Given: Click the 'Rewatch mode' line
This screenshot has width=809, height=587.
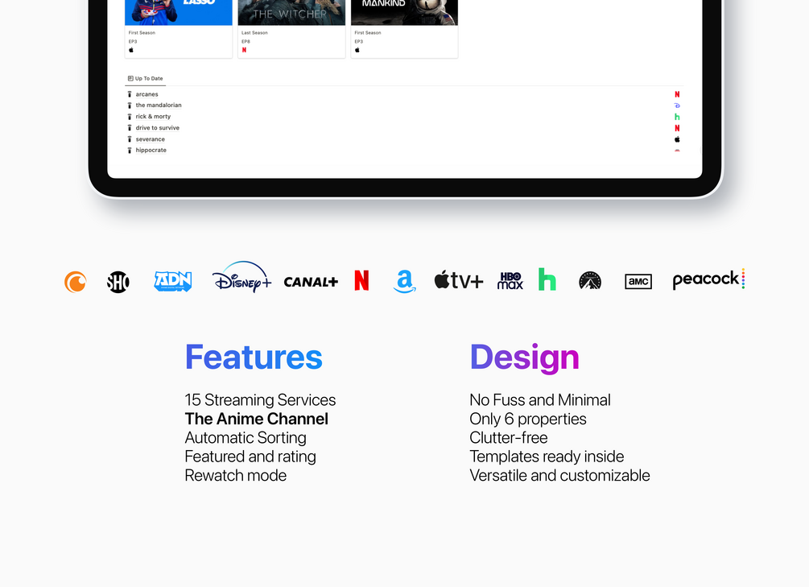Looking at the screenshot, I should pyautogui.click(x=235, y=476).
